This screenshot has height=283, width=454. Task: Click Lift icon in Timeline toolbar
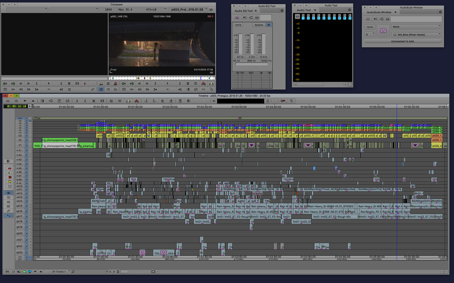[137, 101]
